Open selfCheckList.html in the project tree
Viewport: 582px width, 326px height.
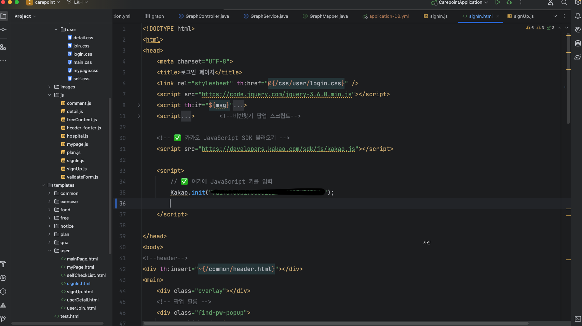click(x=86, y=275)
